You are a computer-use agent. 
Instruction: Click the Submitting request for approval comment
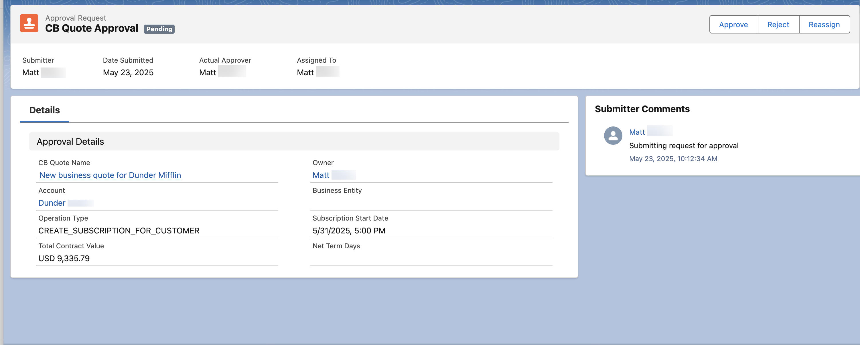coord(684,146)
